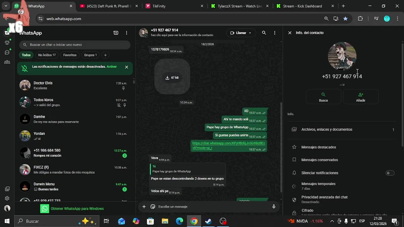Screen dimensions: 404x227
Task: Open Chrome profile avatar
Action: point(387,19)
